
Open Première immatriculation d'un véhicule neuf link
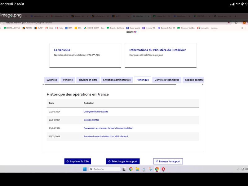click(106, 136)
